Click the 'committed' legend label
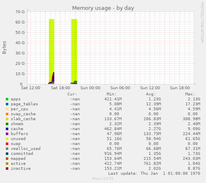Viewport: 206px width, 183px height. [22, 154]
